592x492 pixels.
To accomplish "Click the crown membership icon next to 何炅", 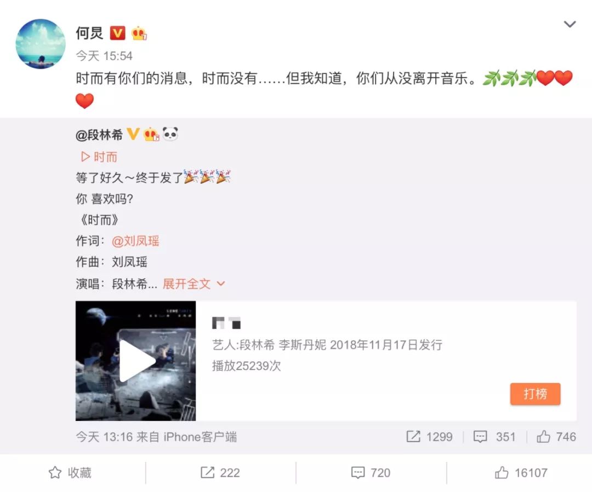I will [x=139, y=33].
